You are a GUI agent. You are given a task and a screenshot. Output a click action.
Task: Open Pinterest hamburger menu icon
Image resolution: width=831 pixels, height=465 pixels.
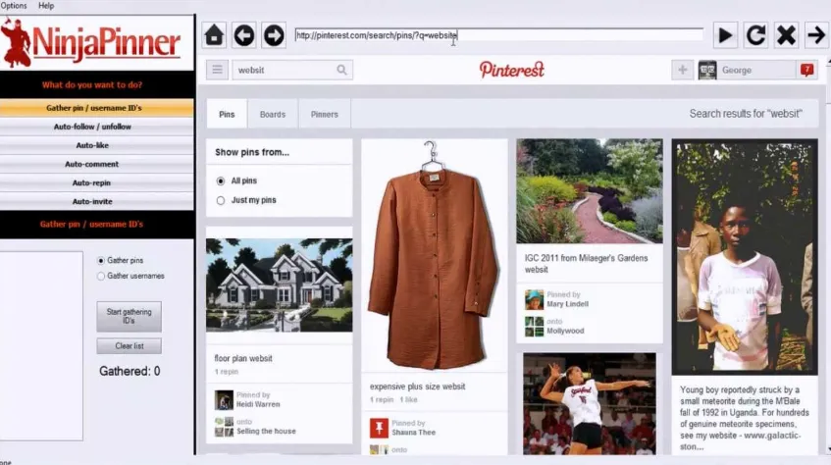(x=217, y=70)
